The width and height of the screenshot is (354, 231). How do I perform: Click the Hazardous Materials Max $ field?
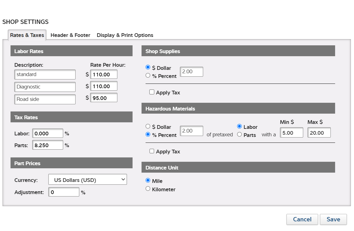319,133
